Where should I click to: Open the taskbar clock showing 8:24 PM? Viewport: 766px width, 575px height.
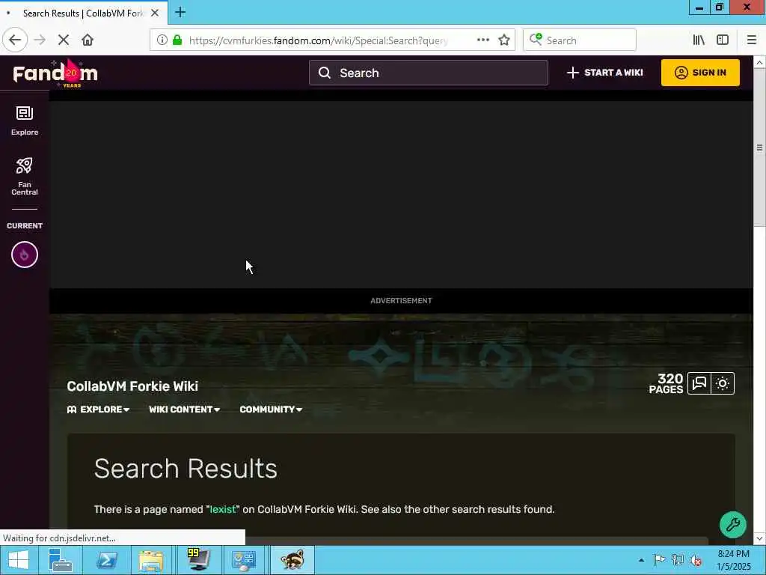pos(733,560)
